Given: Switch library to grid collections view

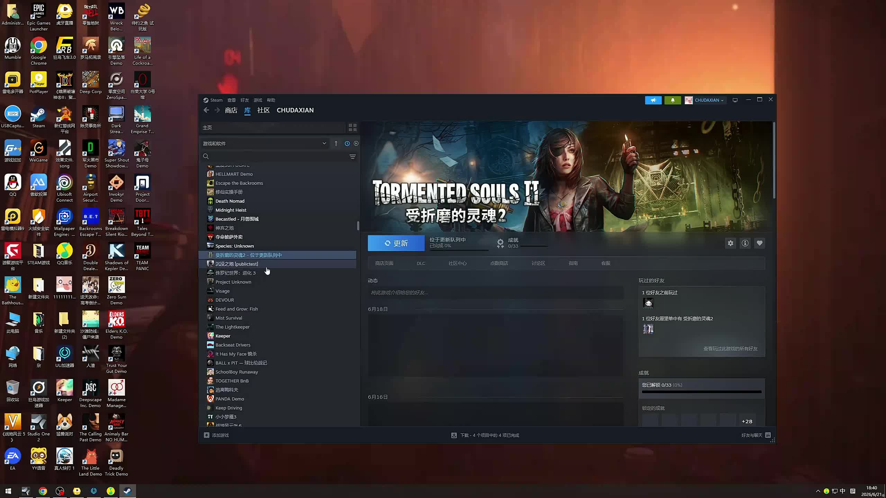Looking at the screenshot, I should click(x=352, y=128).
